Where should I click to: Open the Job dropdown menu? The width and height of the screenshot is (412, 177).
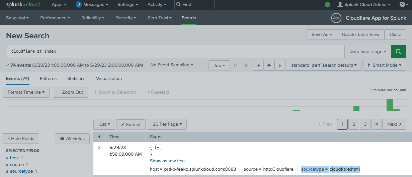(219, 65)
